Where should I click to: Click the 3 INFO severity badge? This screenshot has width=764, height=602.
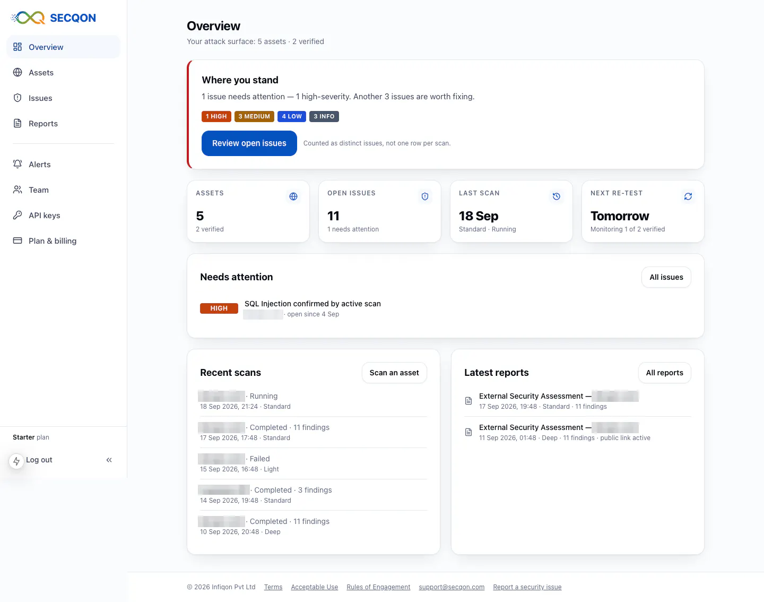pos(324,116)
